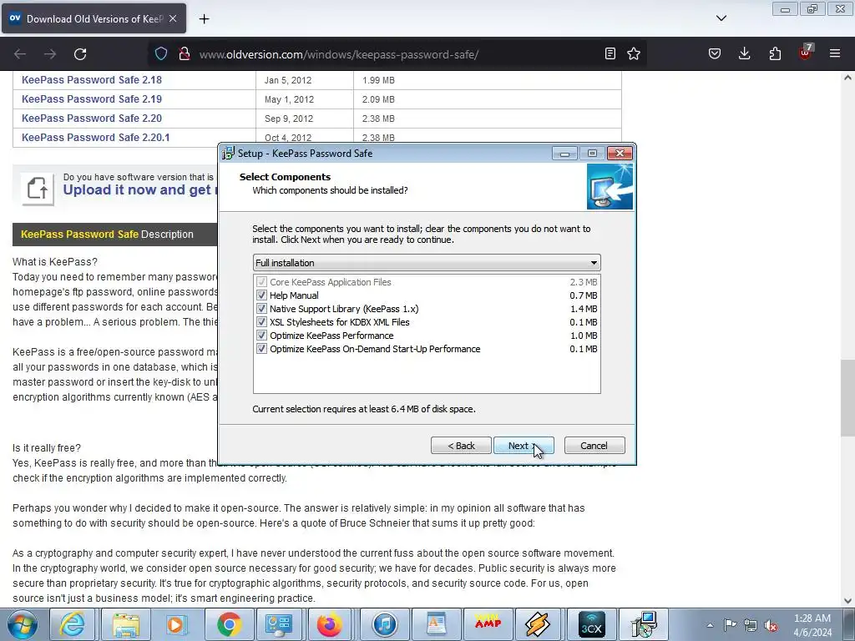Open iTunes from the taskbar
Screen dimensions: 855x641
(384, 624)
